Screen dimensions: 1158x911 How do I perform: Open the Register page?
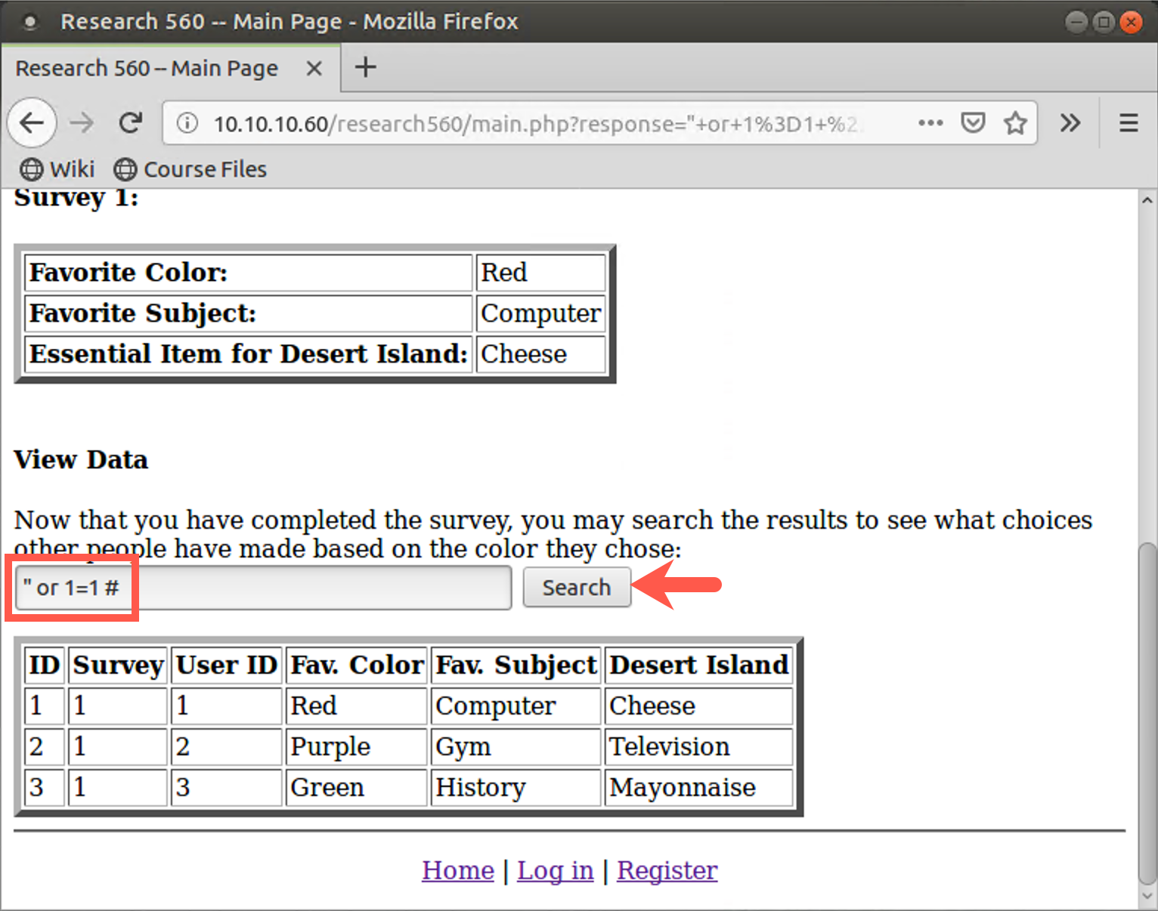pyautogui.click(x=667, y=870)
